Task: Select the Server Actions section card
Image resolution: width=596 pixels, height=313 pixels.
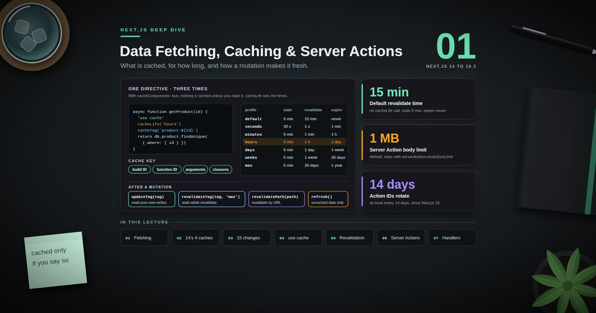Action: [x=401, y=238]
